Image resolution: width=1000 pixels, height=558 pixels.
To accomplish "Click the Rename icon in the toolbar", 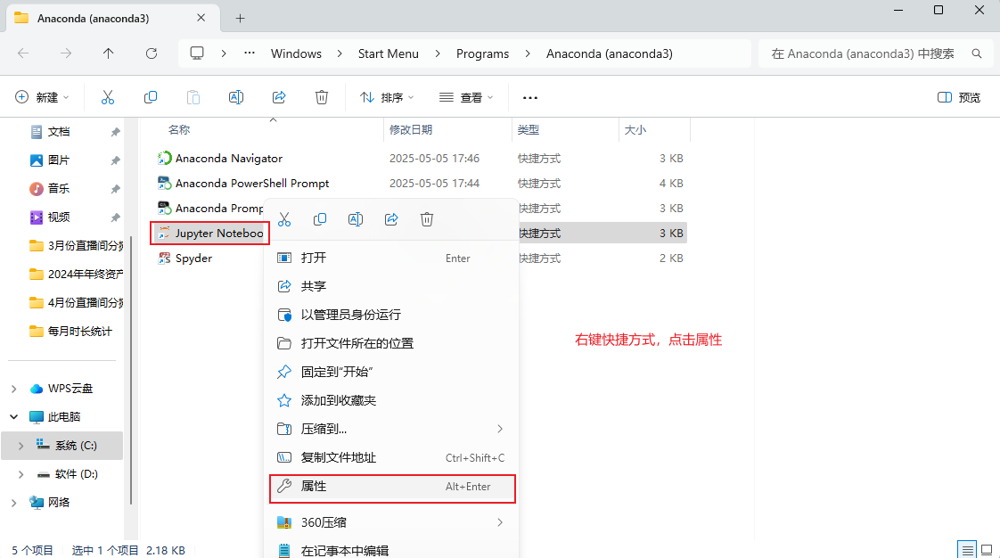I will click(236, 97).
